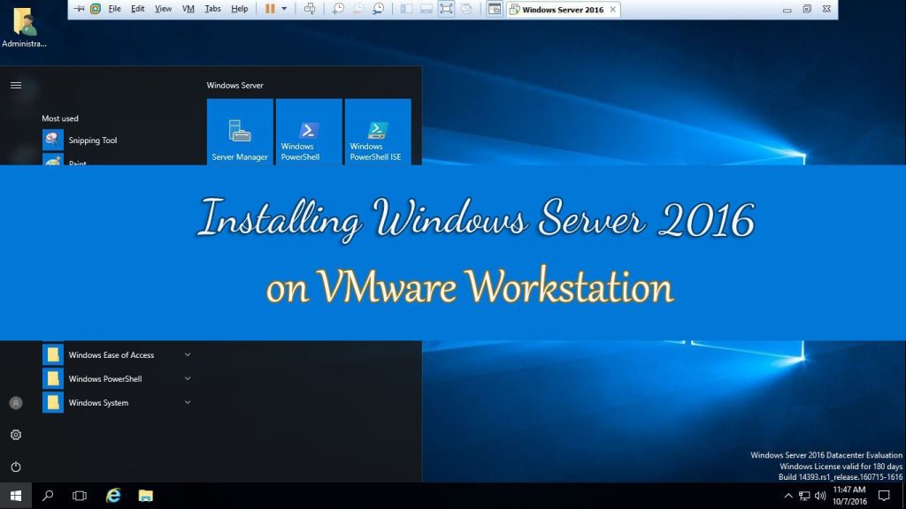Toggle the Start menu hamburger icon

(15, 85)
